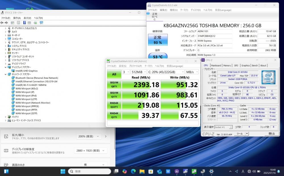This screenshot has width=284, height=176.
Task: Open プロファイル(P) menu in CrystalDiskMark
Action: point(135,66)
